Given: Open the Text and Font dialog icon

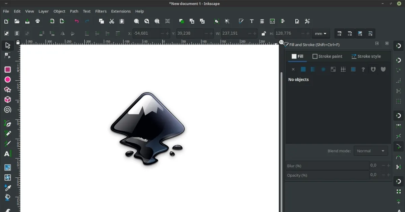Looking at the screenshot, I should point(252,21).
